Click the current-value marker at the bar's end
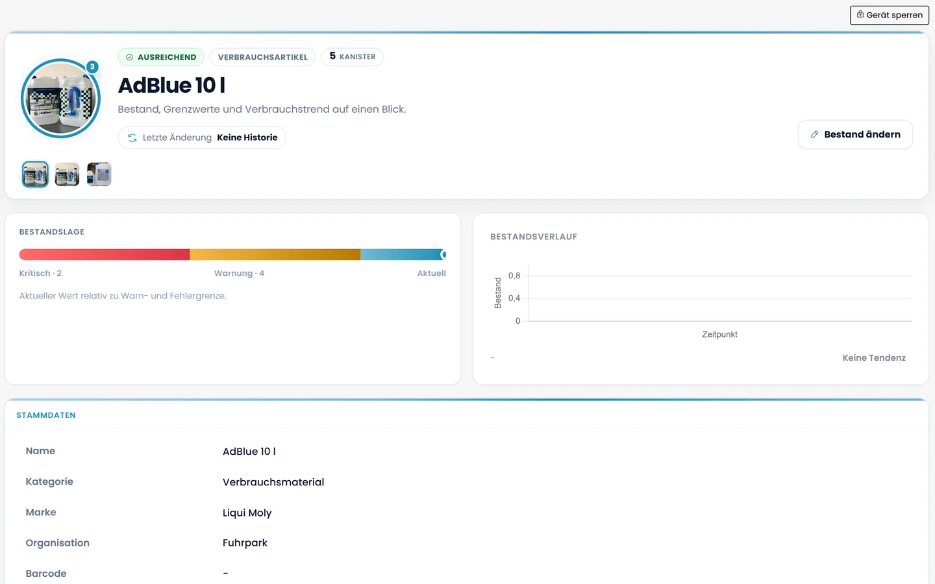Image resolution: width=935 pixels, height=584 pixels. click(x=443, y=254)
